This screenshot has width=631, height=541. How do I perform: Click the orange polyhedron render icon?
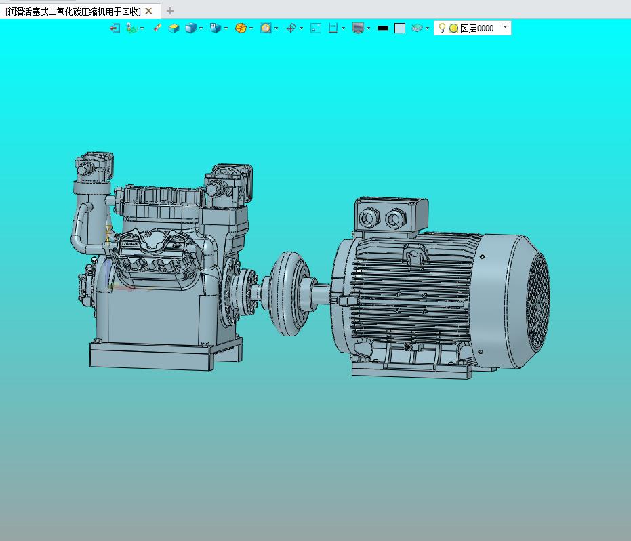241,28
